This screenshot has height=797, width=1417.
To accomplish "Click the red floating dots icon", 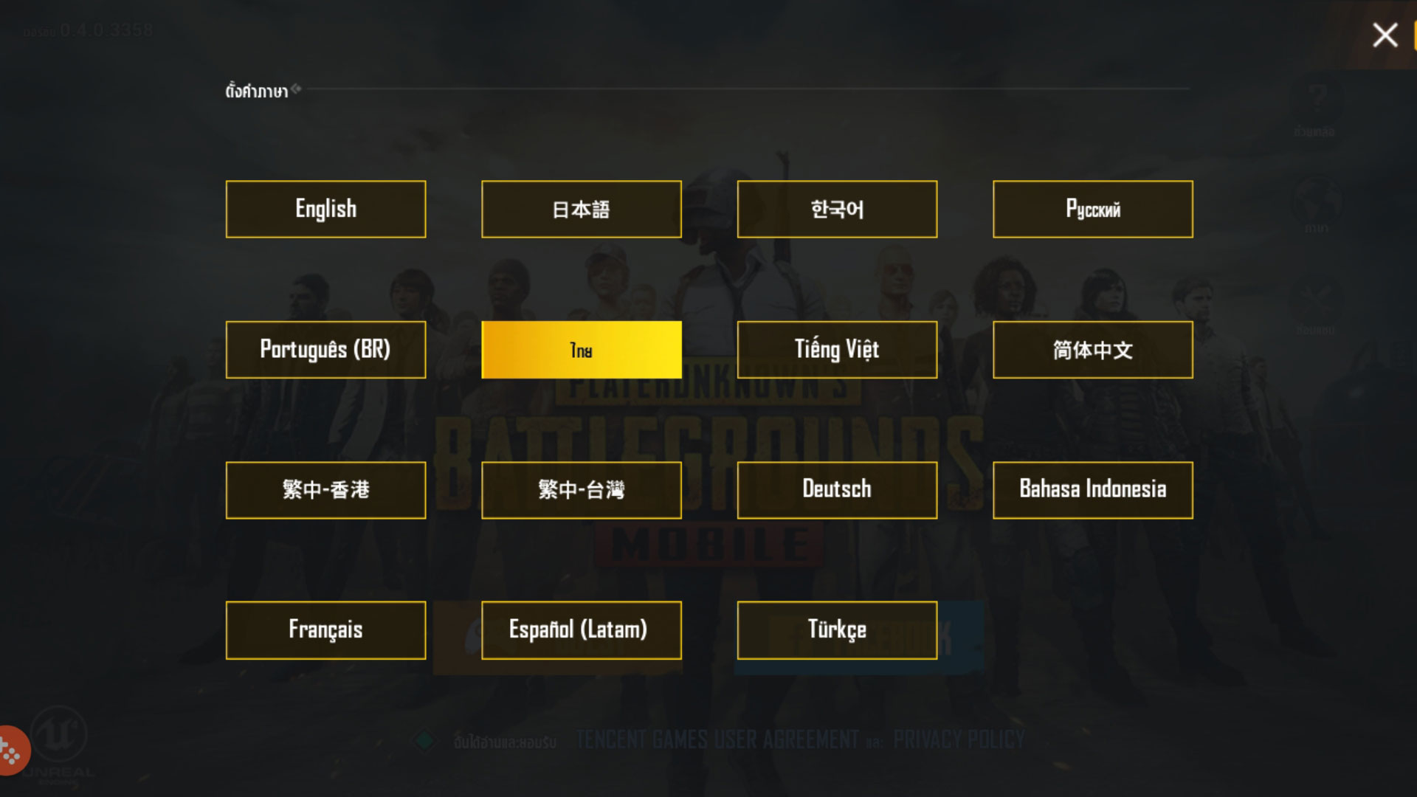I will tap(11, 751).
